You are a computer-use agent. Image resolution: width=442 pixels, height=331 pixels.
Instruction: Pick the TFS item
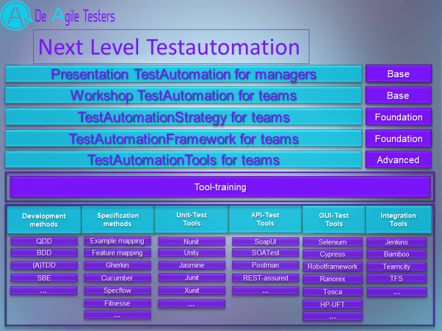click(397, 279)
